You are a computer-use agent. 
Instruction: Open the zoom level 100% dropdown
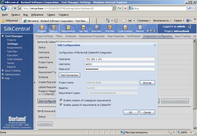click(x=191, y=133)
